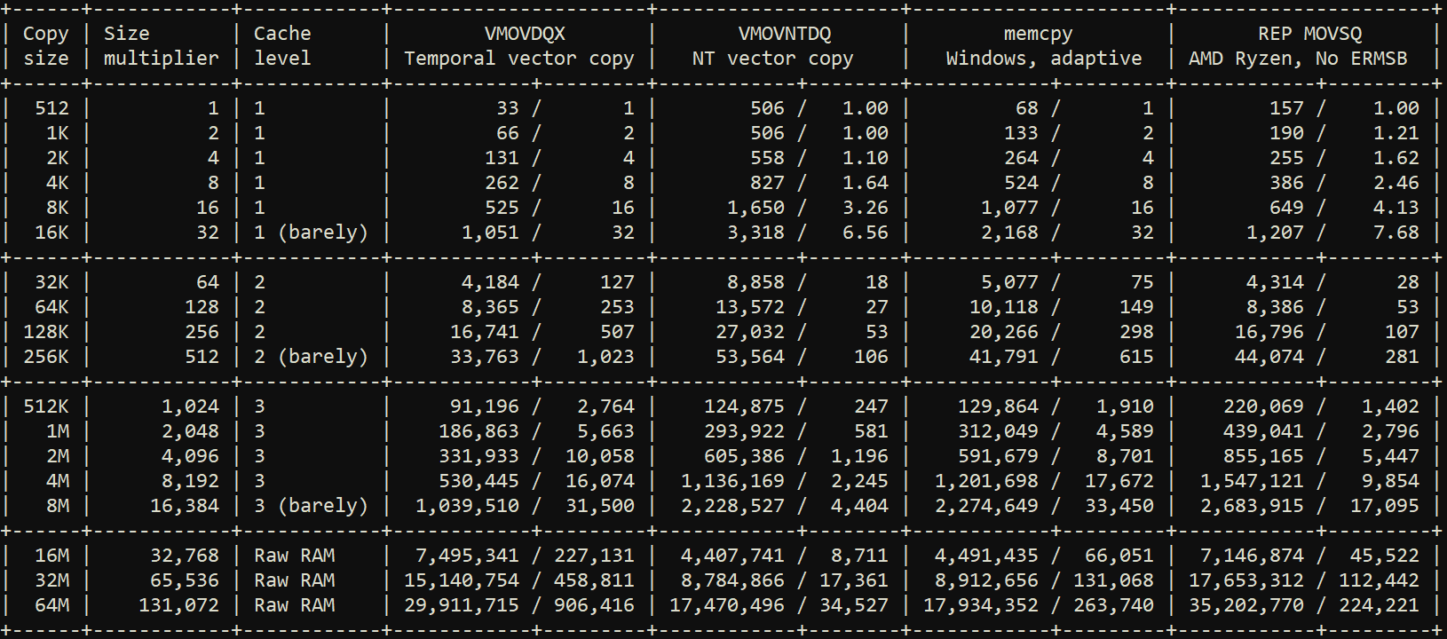Screen dimensions: 1447x639
Task: Click the '2 (barely)' cache level cell
Action: [x=311, y=357]
